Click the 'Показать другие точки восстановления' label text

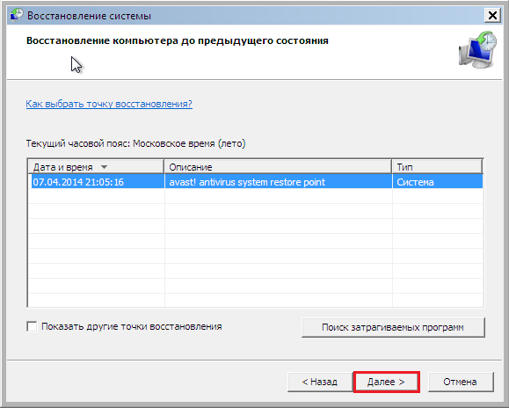tap(132, 326)
